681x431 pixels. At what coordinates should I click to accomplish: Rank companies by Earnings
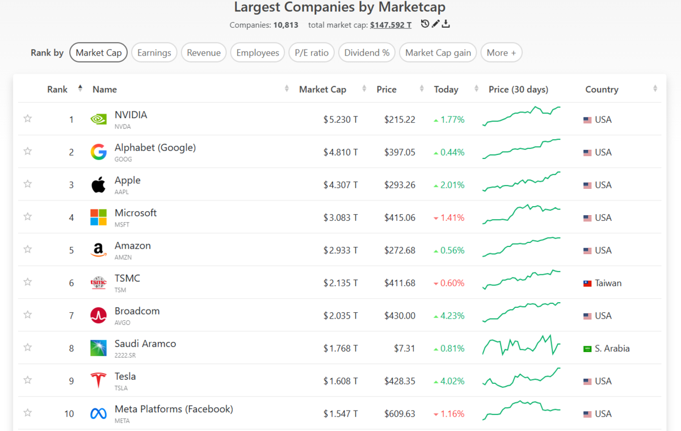pyautogui.click(x=154, y=53)
